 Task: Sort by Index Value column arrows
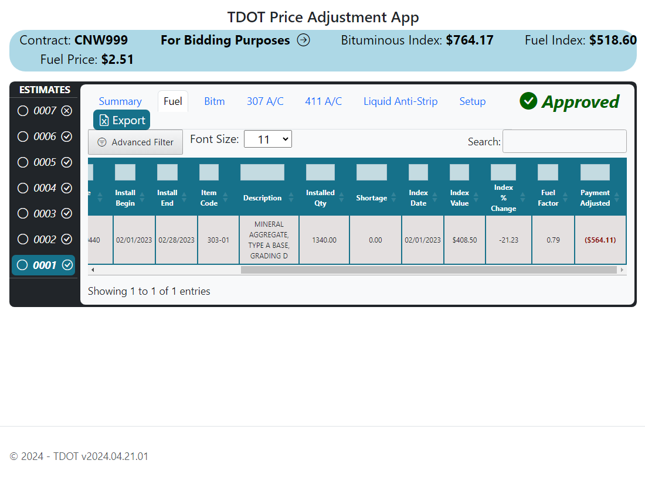[x=476, y=198]
